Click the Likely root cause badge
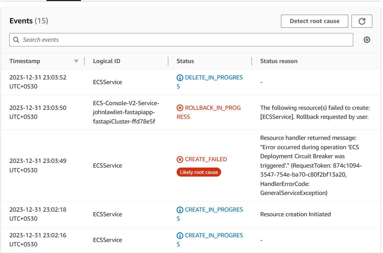The image size is (383, 253). click(199, 172)
